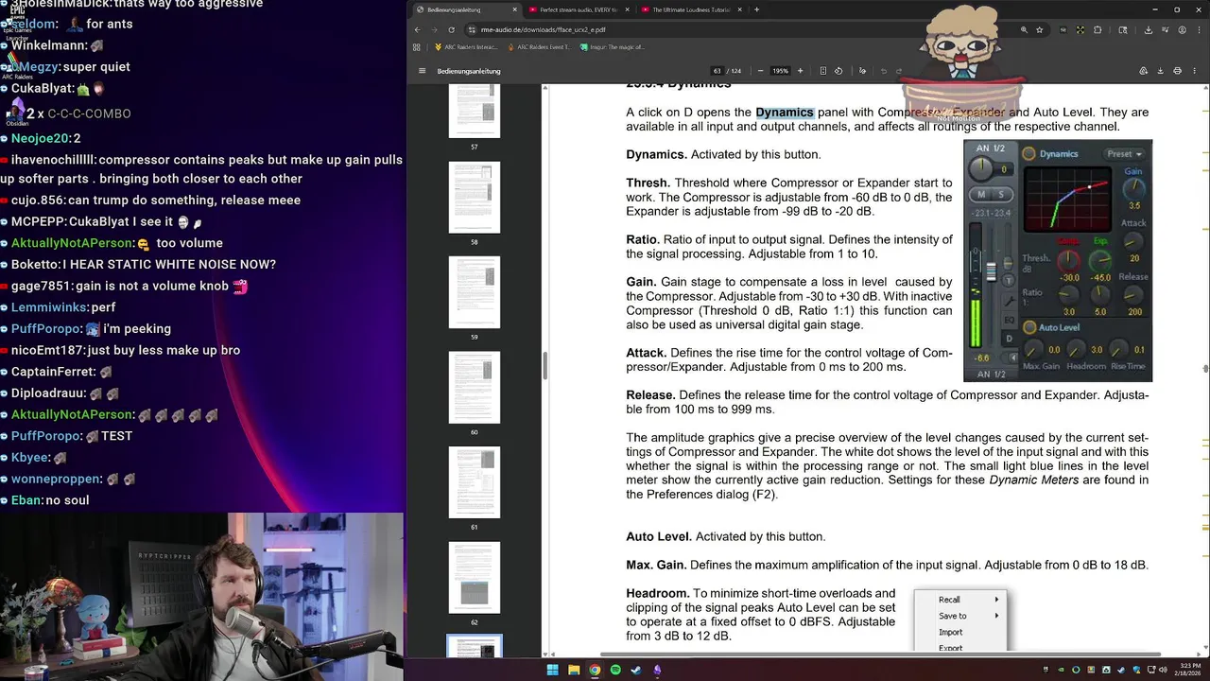Download the PDF from viewer toolbar
1210x681 pixels.
[1160, 71]
